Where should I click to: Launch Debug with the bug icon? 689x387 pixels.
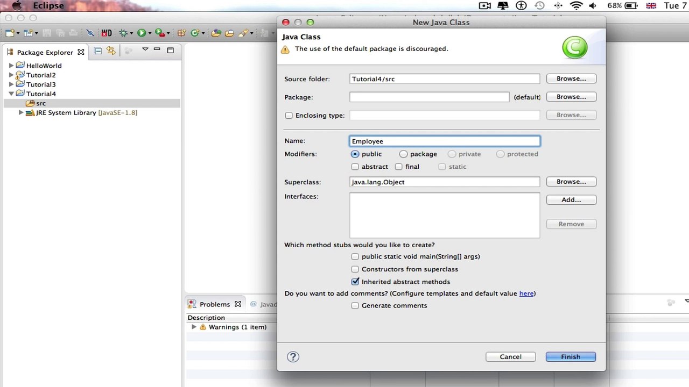(x=123, y=33)
